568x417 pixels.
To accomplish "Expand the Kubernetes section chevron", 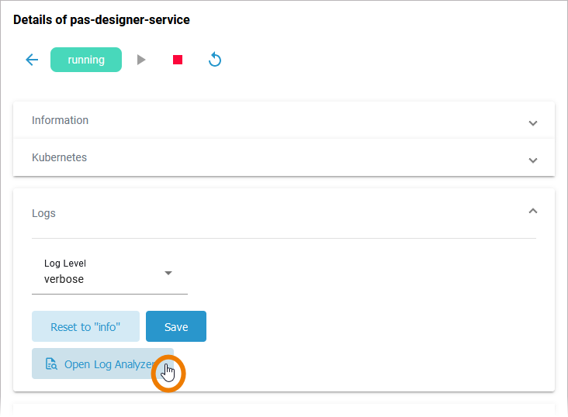I will click(x=532, y=160).
